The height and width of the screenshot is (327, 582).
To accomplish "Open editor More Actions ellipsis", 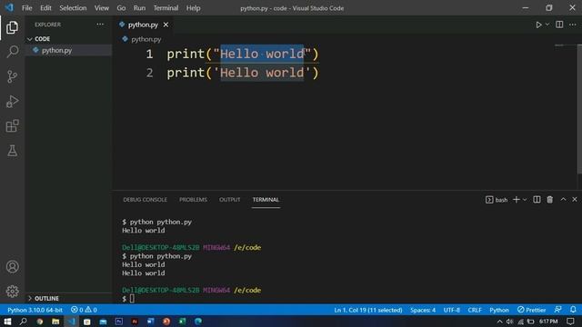I will click(573, 25).
